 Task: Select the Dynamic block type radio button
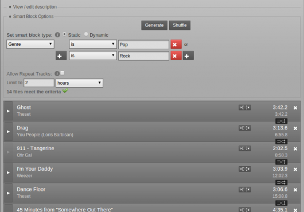[x=86, y=34]
